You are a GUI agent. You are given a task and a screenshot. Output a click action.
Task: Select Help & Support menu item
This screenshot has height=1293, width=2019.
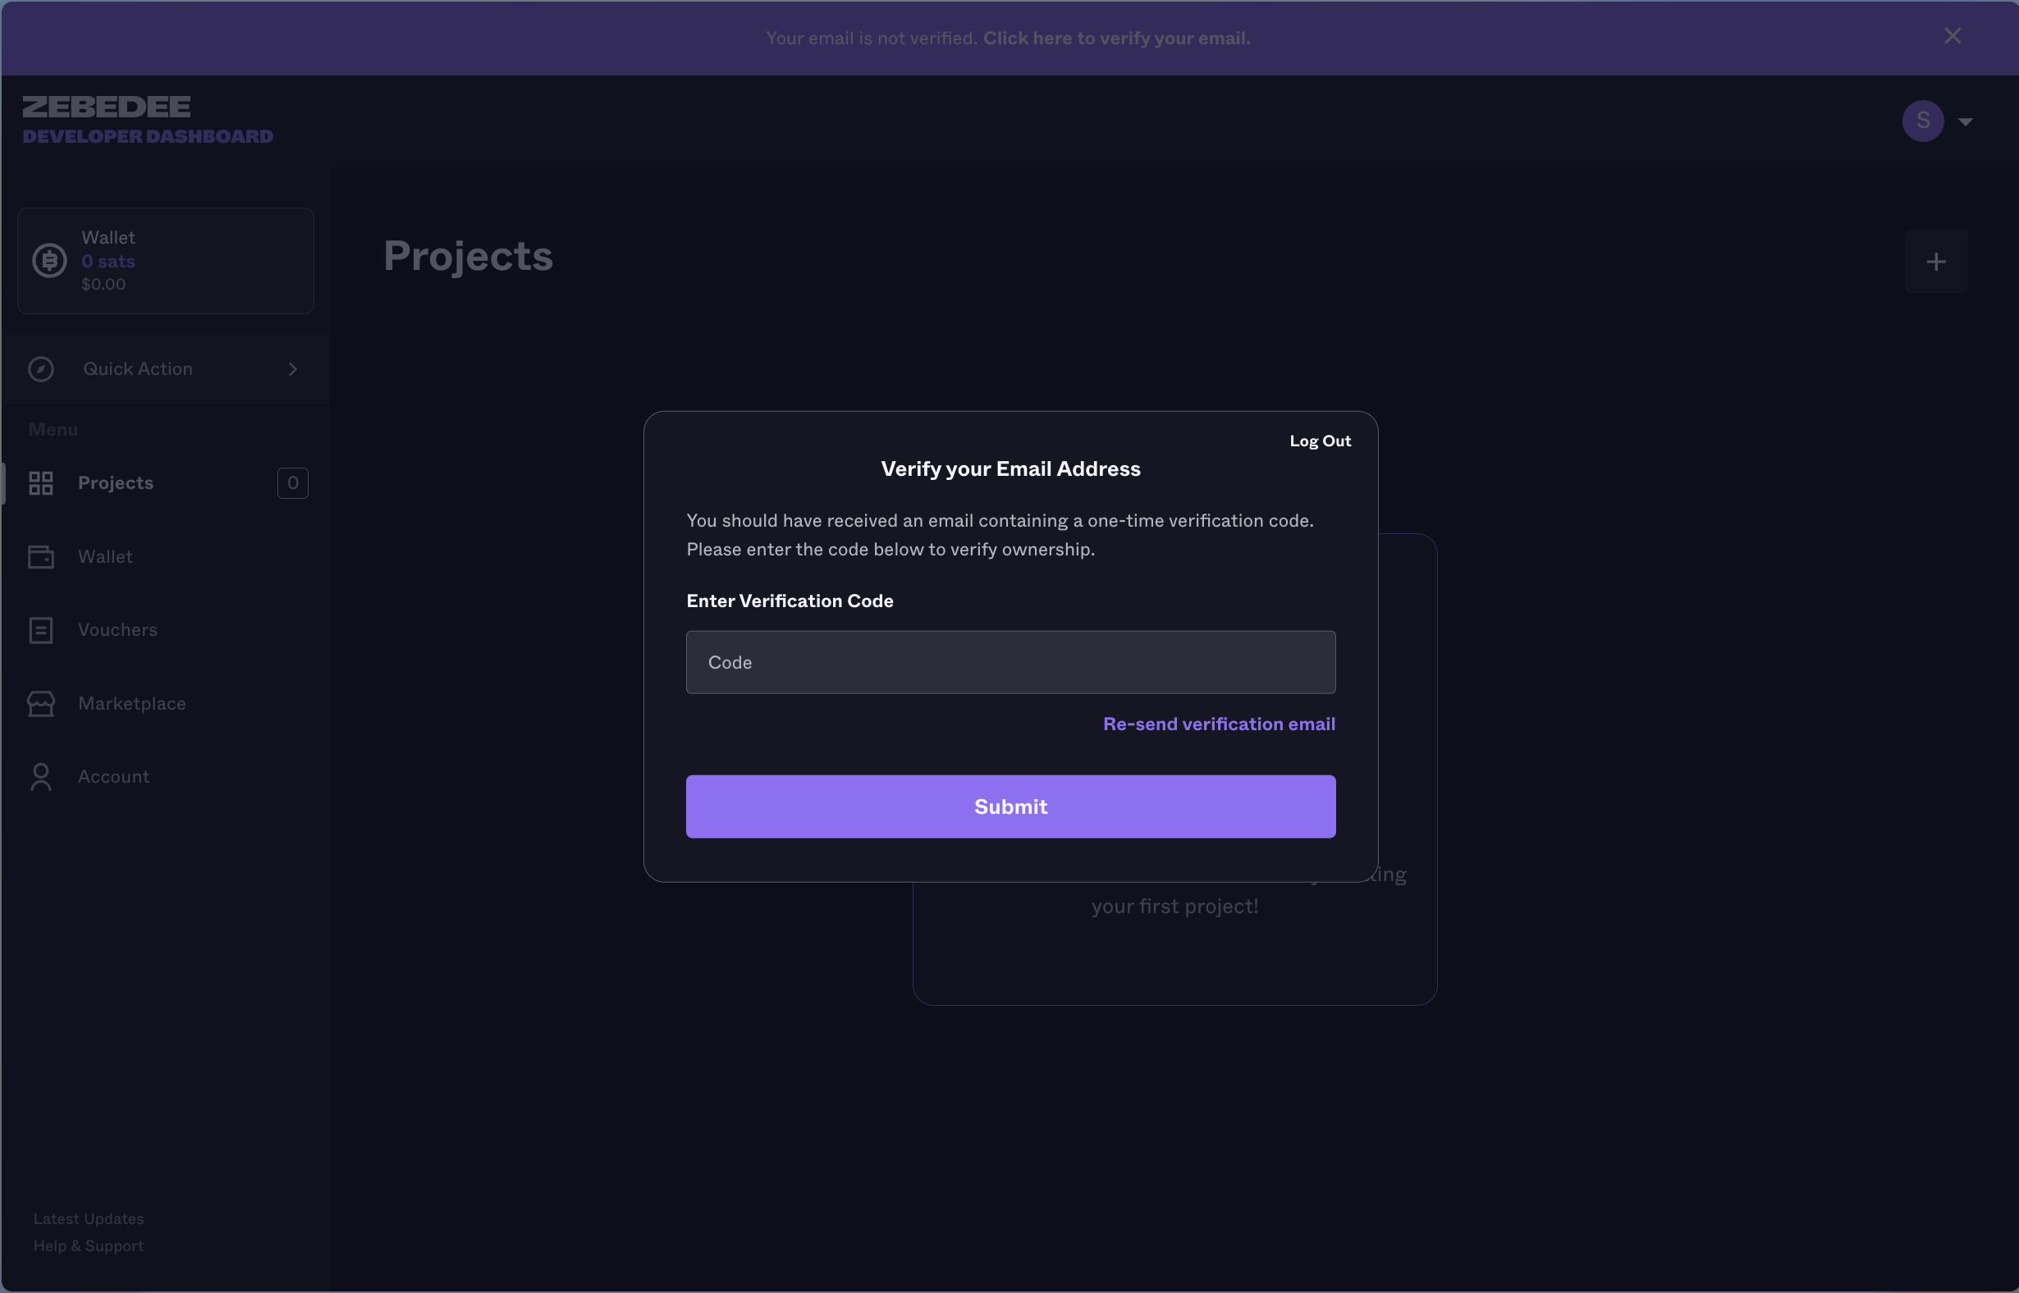click(89, 1246)
